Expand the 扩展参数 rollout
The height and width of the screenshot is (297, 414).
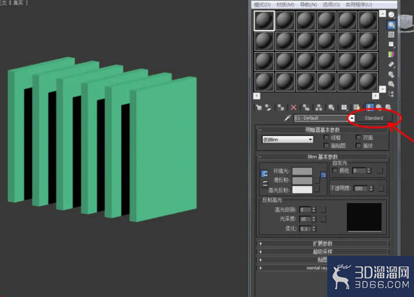click(x=323, y=243)
